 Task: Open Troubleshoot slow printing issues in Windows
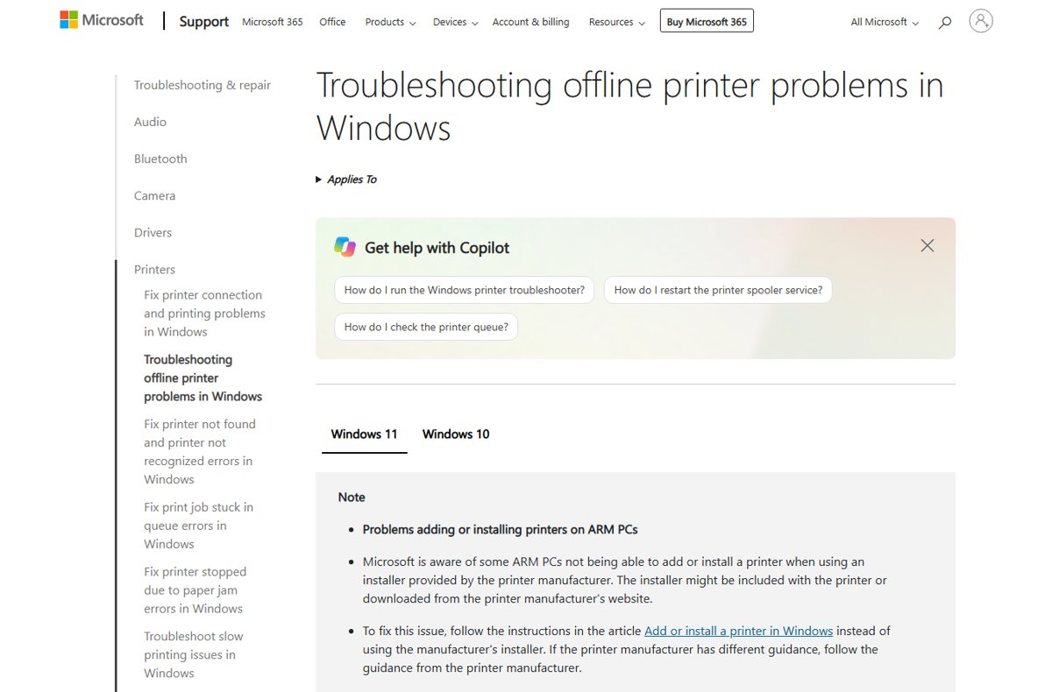tap(193, 655)
